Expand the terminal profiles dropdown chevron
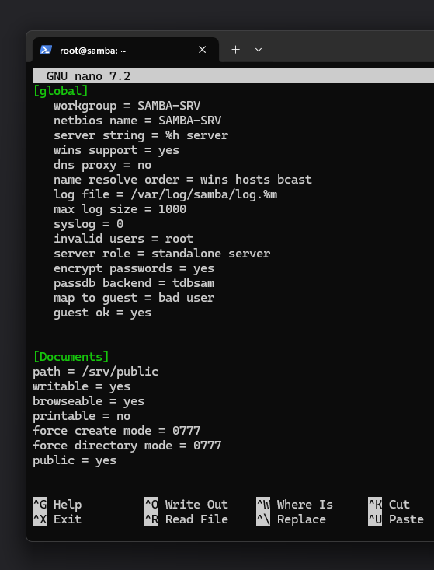The width and height of the screenshot is (434, 570). click(259, 50)
